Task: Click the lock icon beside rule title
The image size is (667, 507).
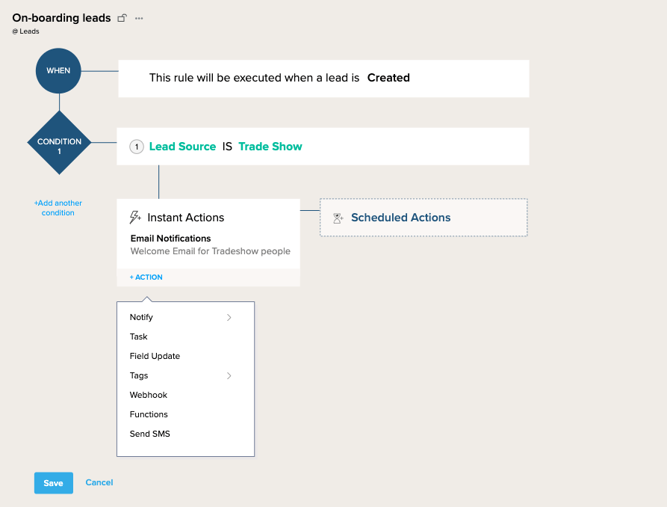Action: pos(122,18)
